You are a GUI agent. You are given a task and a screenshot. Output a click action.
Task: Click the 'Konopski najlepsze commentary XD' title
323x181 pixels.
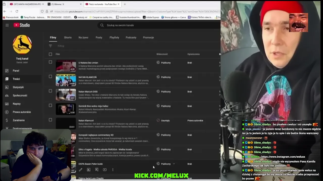coord(96,135)
